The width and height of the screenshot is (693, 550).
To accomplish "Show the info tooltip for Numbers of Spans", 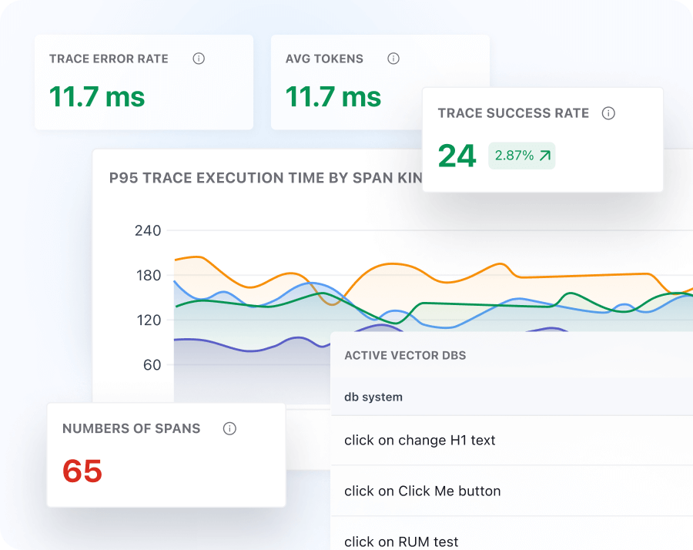I will click(229, 428).
